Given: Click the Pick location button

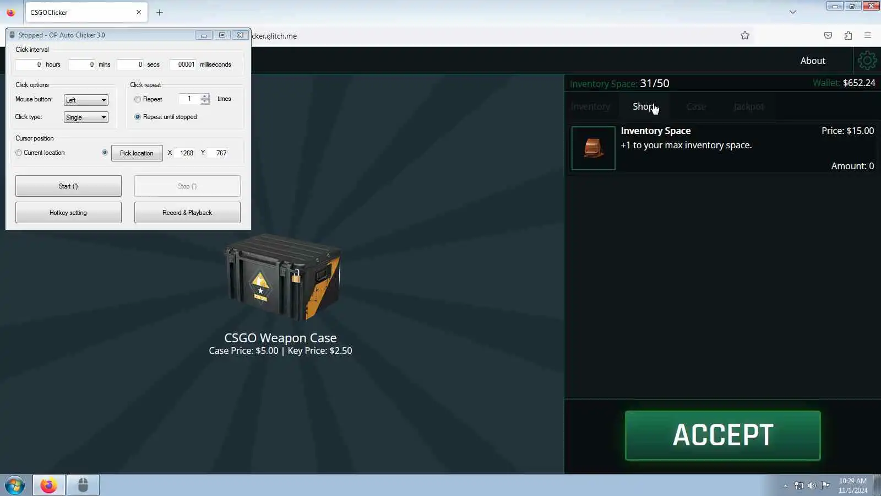Looking at the screenshot, I should 137,153.
